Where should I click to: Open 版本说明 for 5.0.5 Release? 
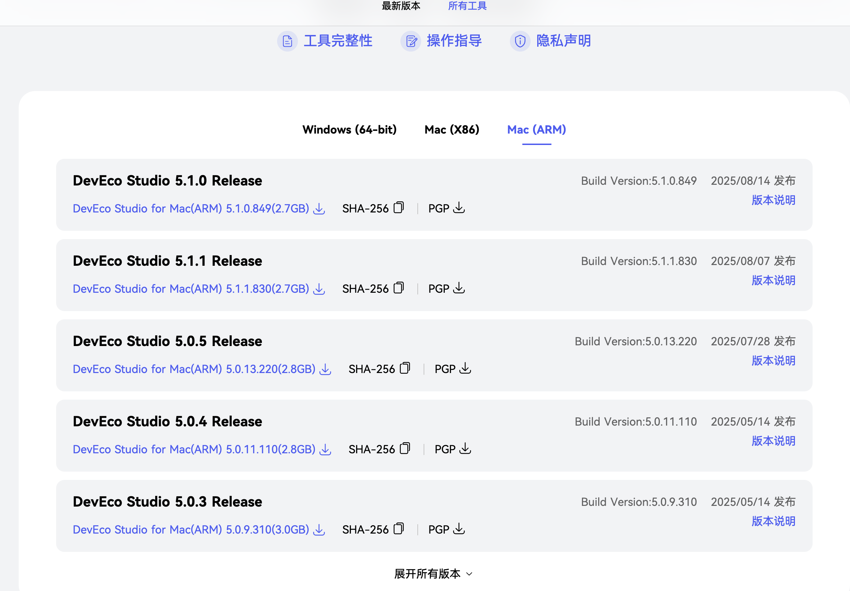coord(773,361)
